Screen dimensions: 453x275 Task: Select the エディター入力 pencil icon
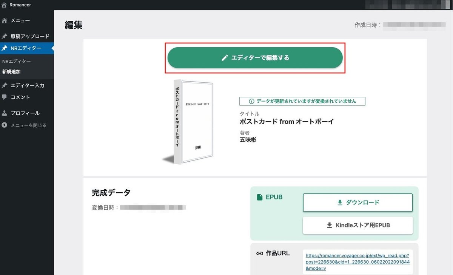(x=5, y=85)
